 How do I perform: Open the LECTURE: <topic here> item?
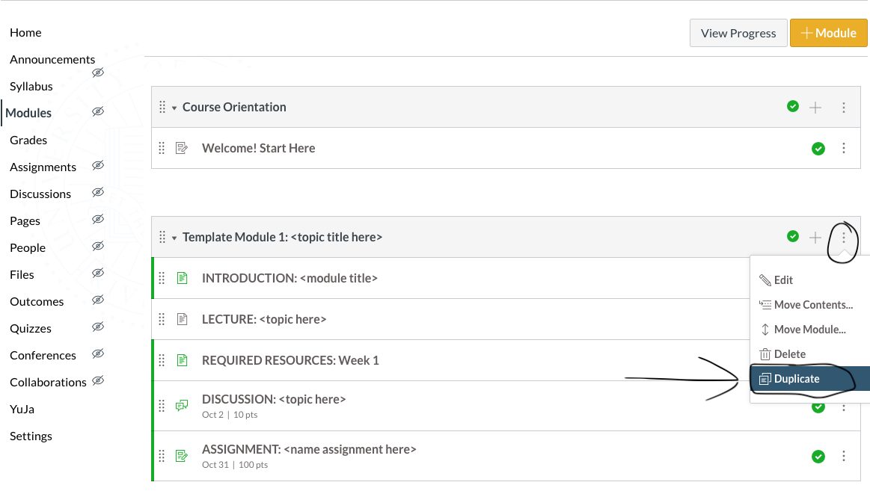pyautogui.click(x=264, y=319)
